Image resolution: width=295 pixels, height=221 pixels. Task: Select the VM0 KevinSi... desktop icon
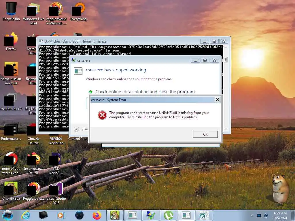tap(56, 163)
